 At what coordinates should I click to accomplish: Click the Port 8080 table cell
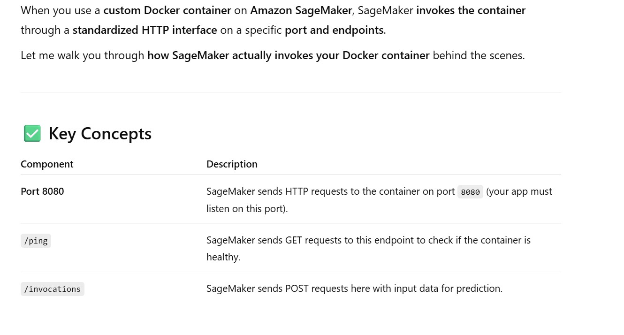click(x=42, y=191)
